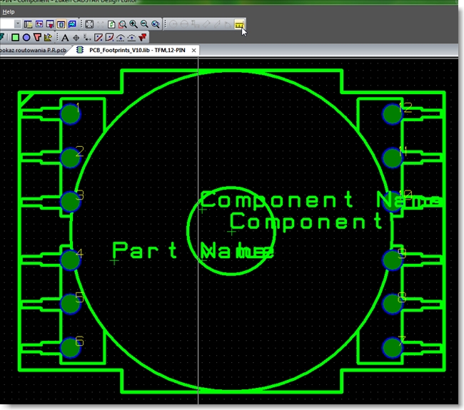464x410 pixels.
Task: Click the View All fit-to-screen icon
Action: 89,24
